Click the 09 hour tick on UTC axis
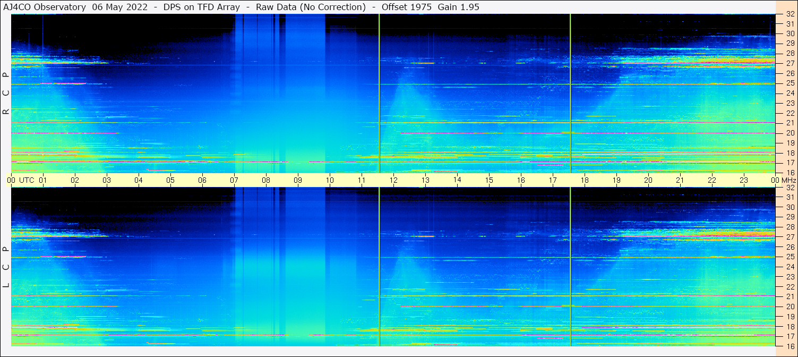The width and height of the screenshot is (798, 357). point(298,180)
